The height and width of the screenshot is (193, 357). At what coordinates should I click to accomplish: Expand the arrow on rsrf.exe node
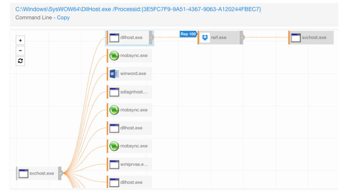coord(242,38)
